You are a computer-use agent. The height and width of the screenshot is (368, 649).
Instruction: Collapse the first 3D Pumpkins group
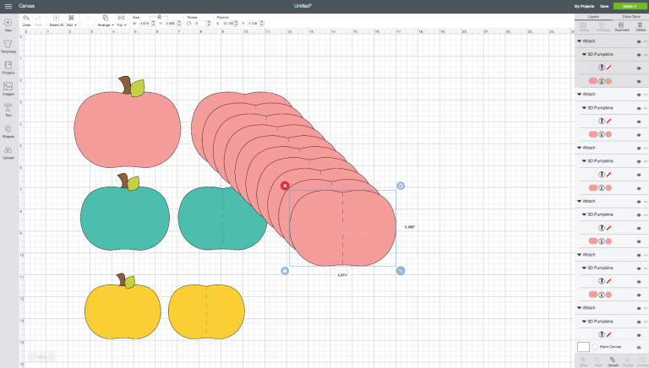tap(584, 54)
